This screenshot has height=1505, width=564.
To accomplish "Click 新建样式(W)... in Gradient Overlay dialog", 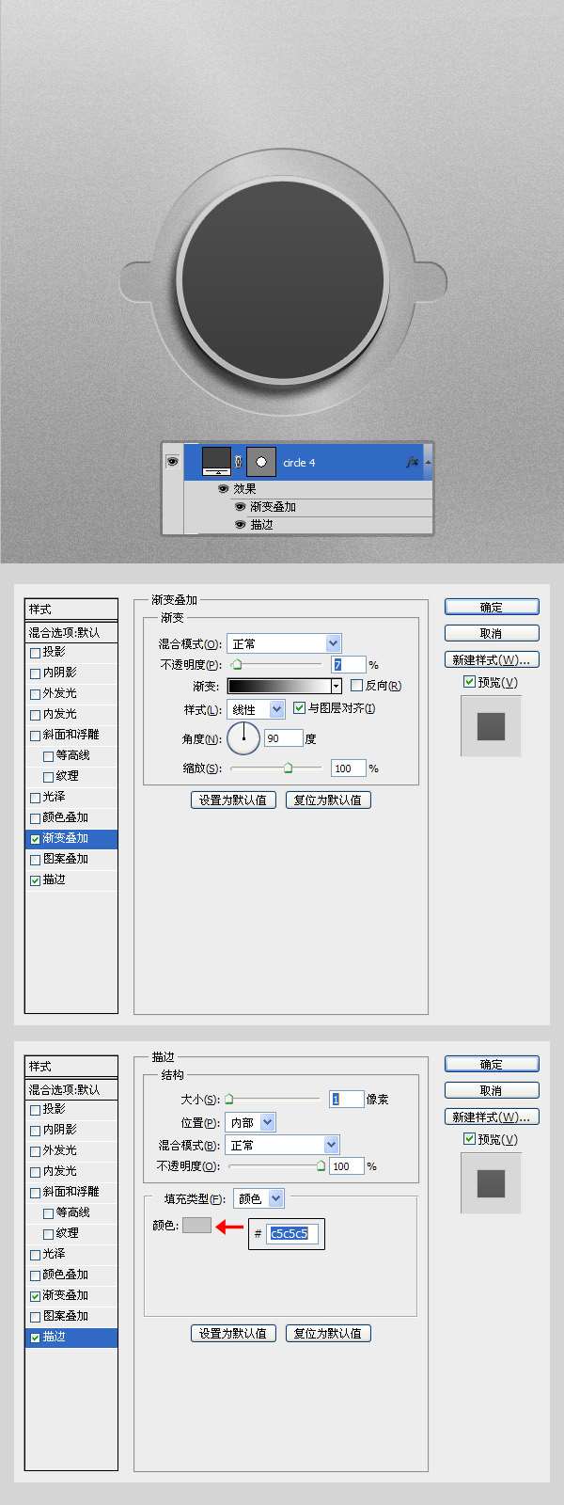I will [492, 659].
